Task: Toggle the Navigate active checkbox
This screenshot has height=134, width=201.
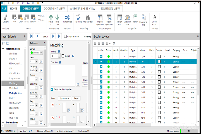Action: 65,36
